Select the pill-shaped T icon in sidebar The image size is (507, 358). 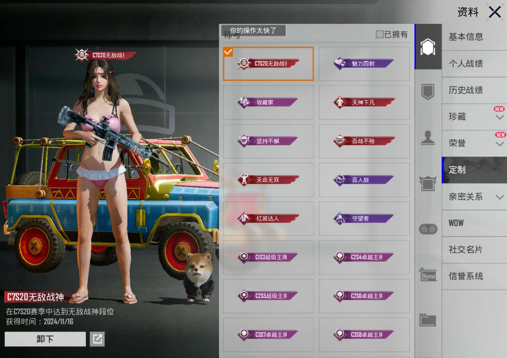pyautogui.click(x=428, y=229)
